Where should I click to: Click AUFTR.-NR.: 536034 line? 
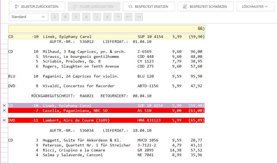click(x=101, y=130)
